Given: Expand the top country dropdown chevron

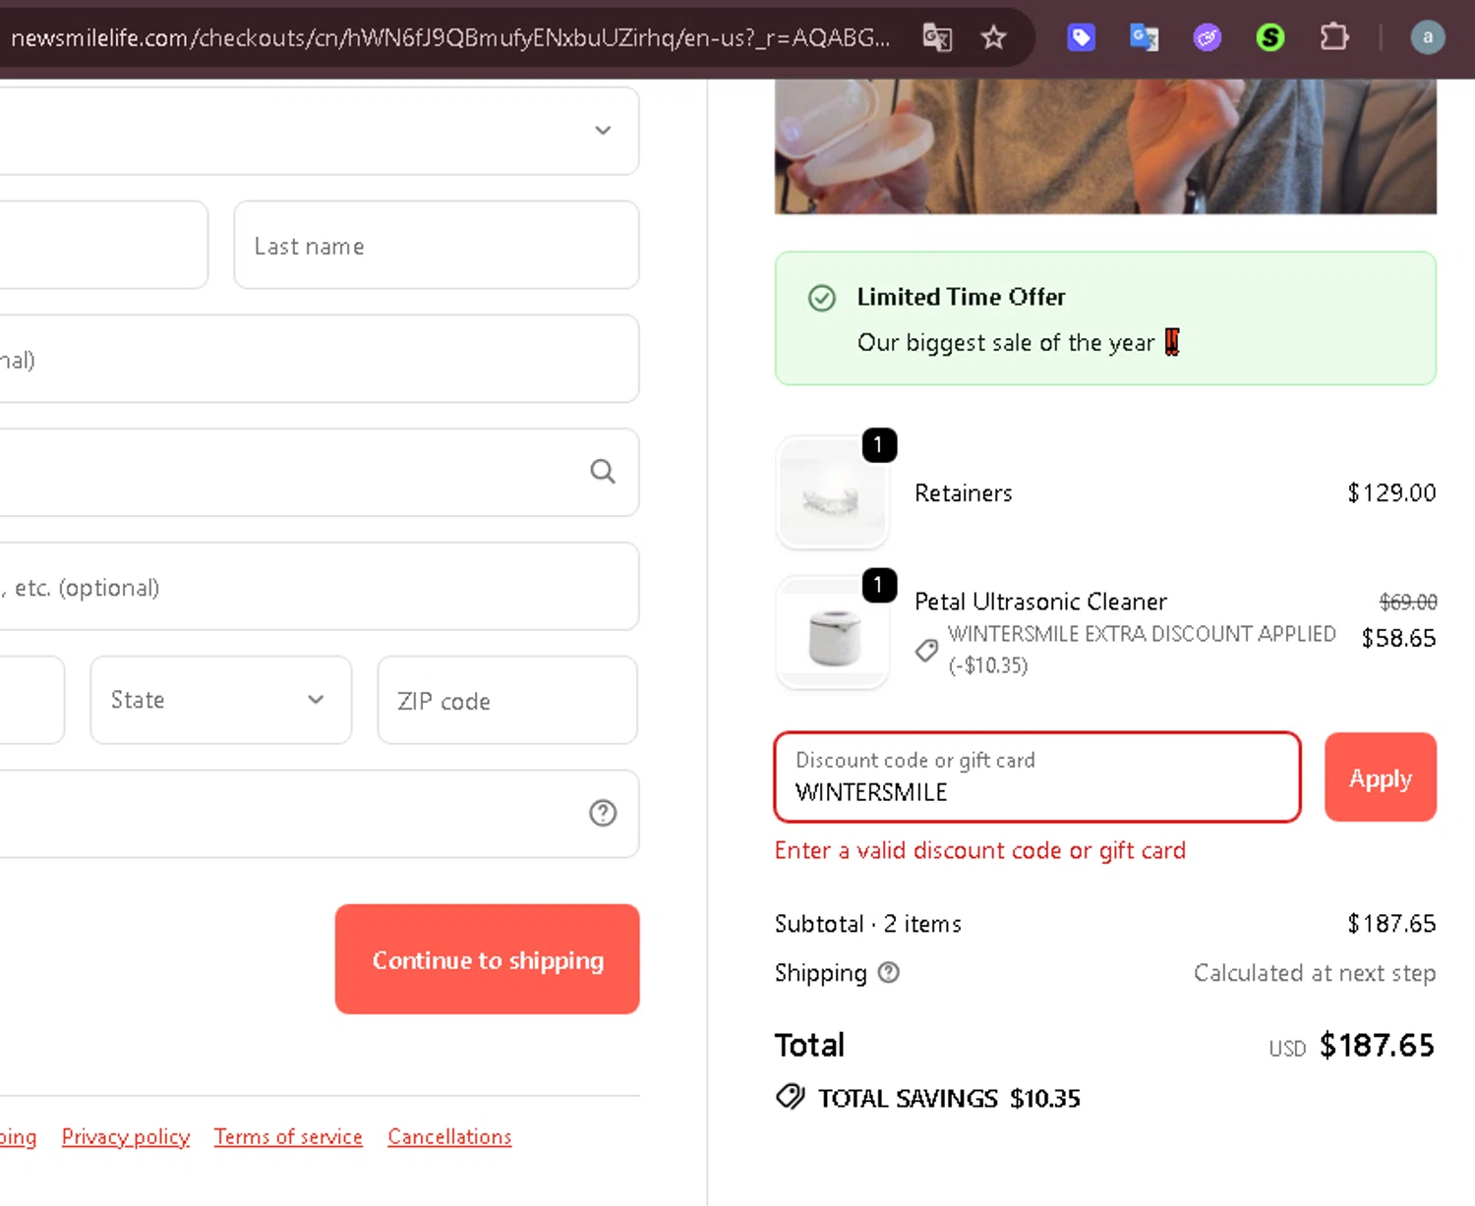Looking at the screenshot, I should (603, 130).
